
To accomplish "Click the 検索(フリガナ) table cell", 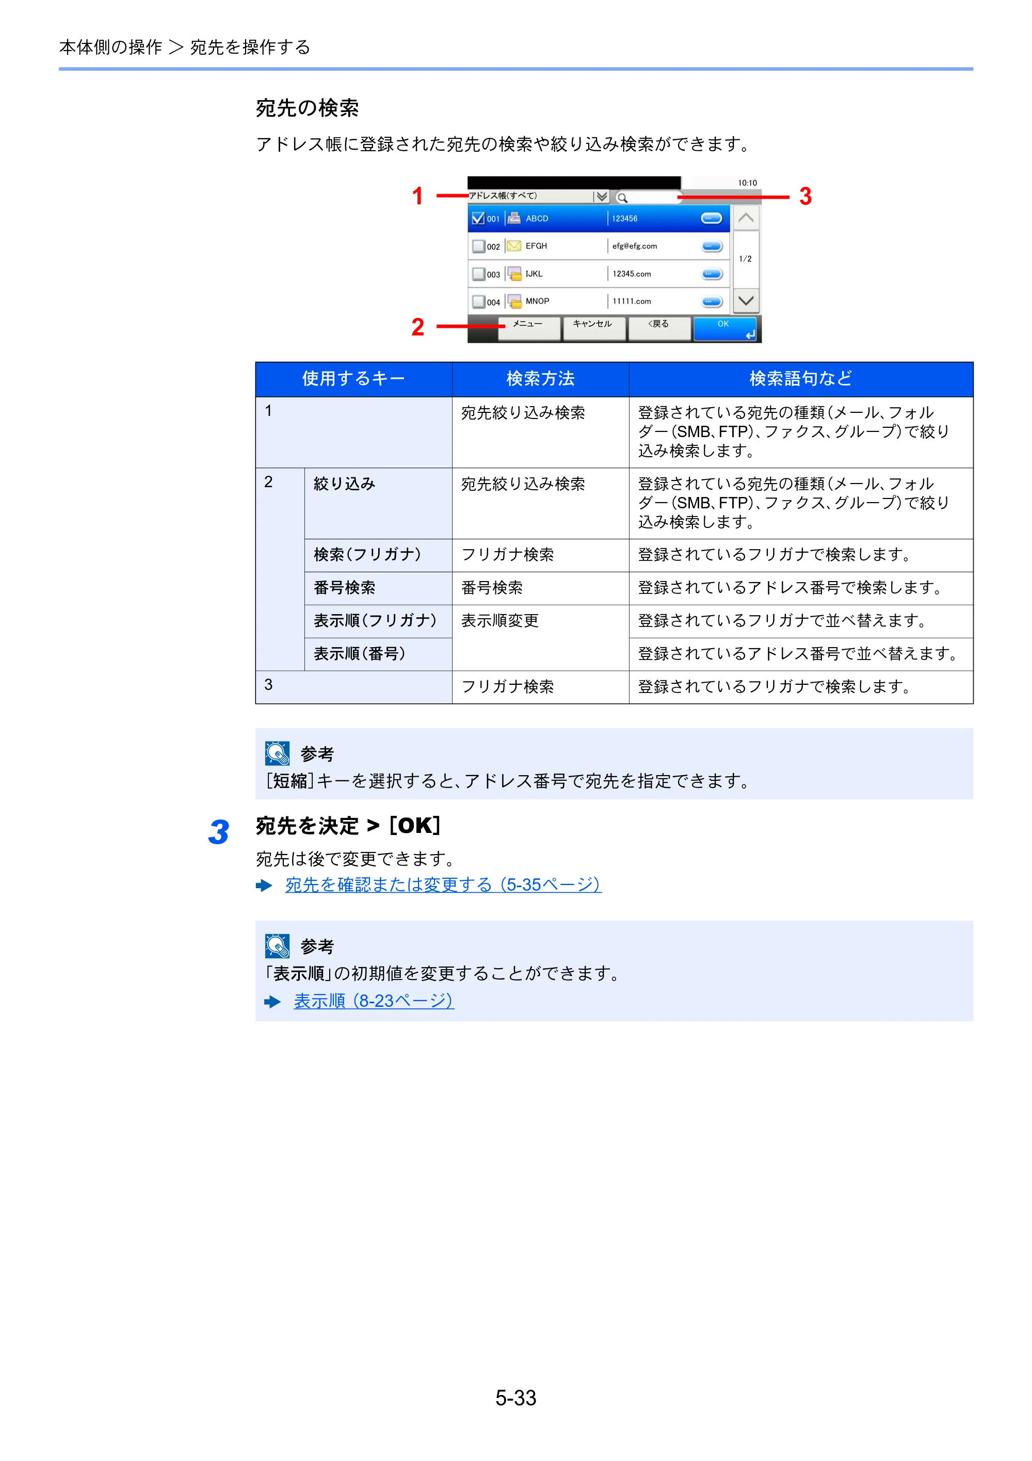I will (378, 555).
